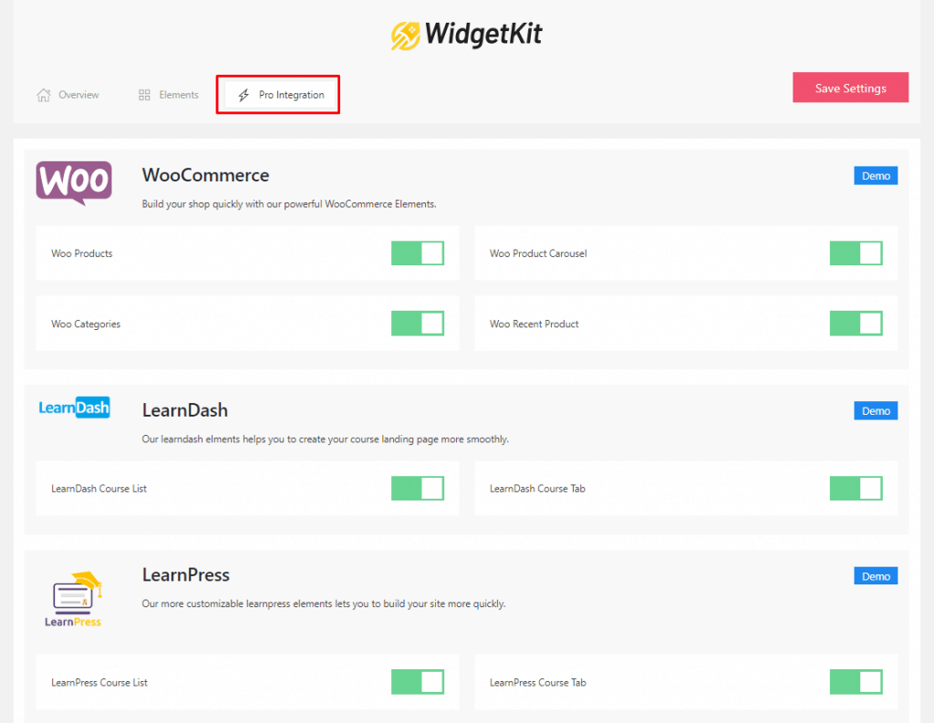
Task: Open the WooCommerce Demo
Action: (876, 176)
